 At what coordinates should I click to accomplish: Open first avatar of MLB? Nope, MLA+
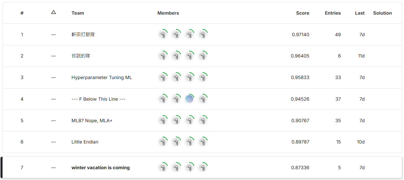point(163,121)
